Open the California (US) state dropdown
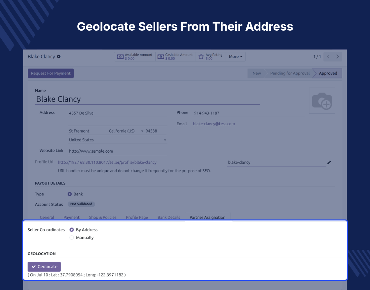Screen dimensions: 370x290 (x=126, y=131)
